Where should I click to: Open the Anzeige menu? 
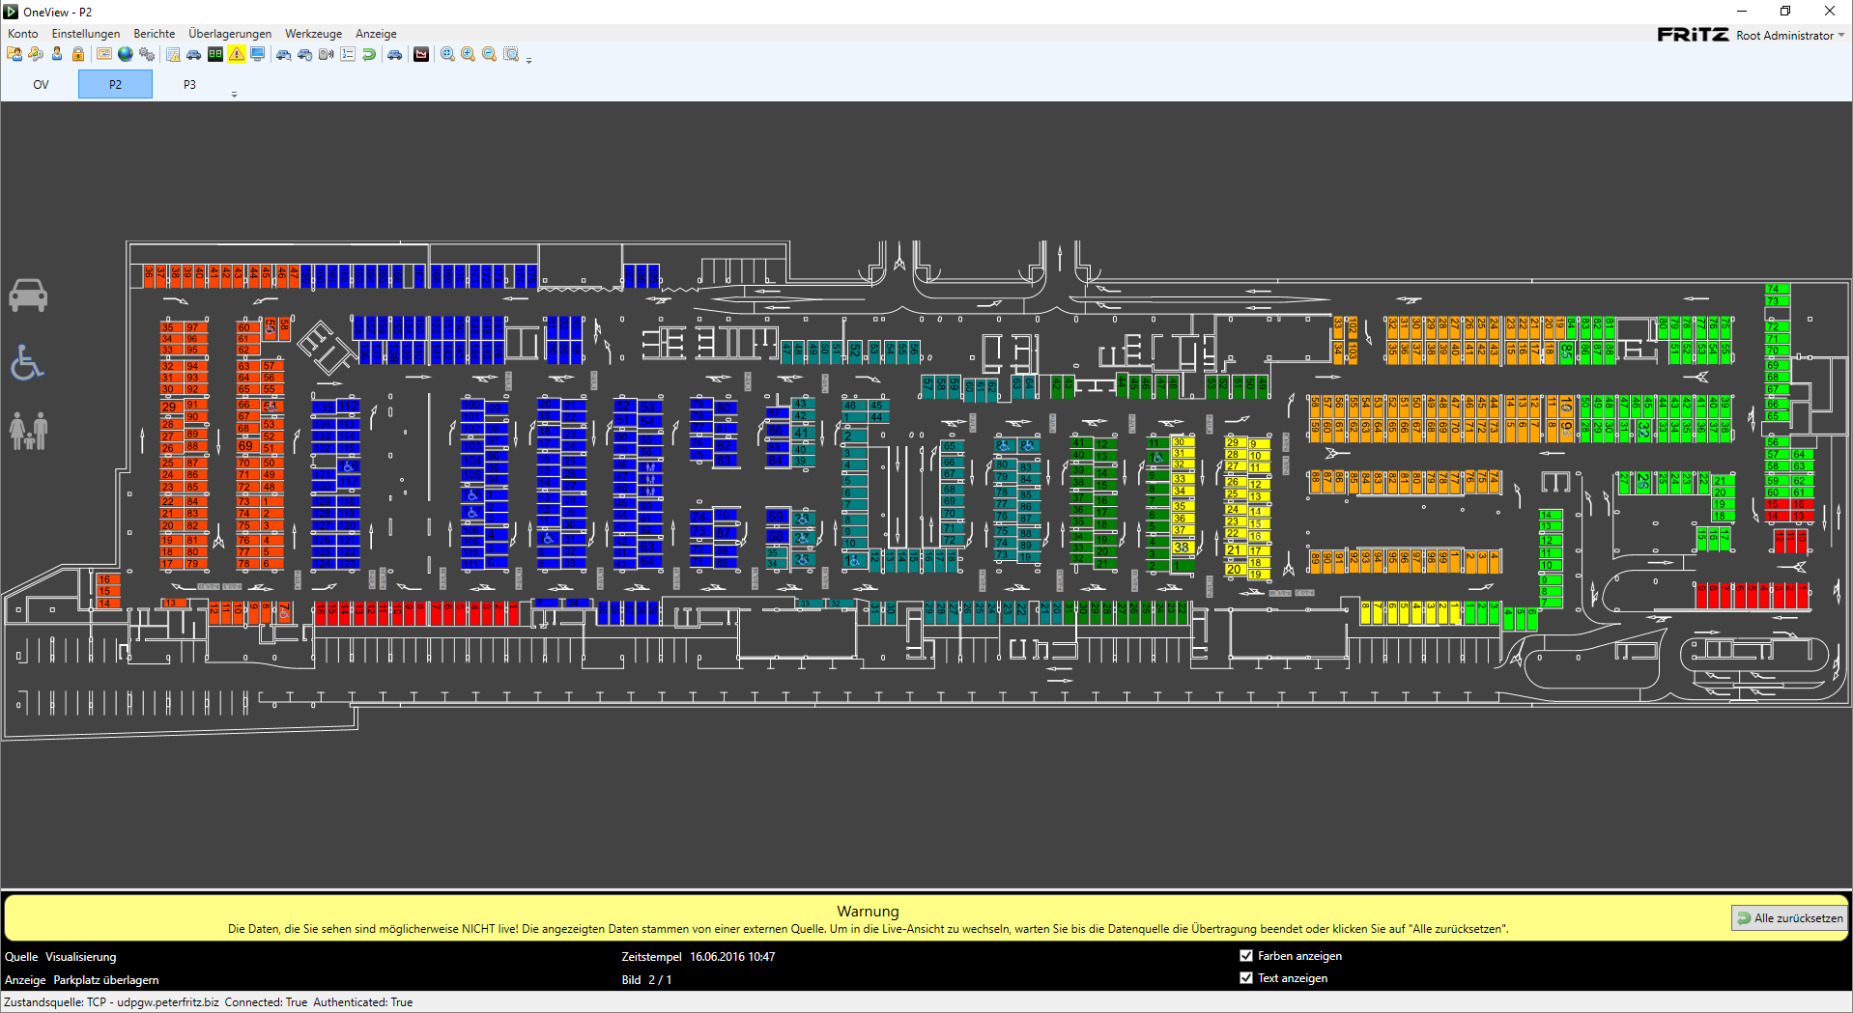click(376, 34)
